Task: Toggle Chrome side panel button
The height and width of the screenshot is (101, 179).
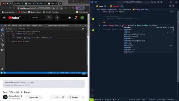Action: point(73,8)
